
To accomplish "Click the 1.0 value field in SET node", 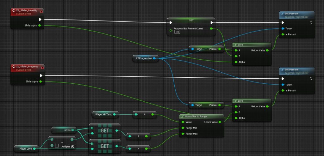I will click(177, 32).
